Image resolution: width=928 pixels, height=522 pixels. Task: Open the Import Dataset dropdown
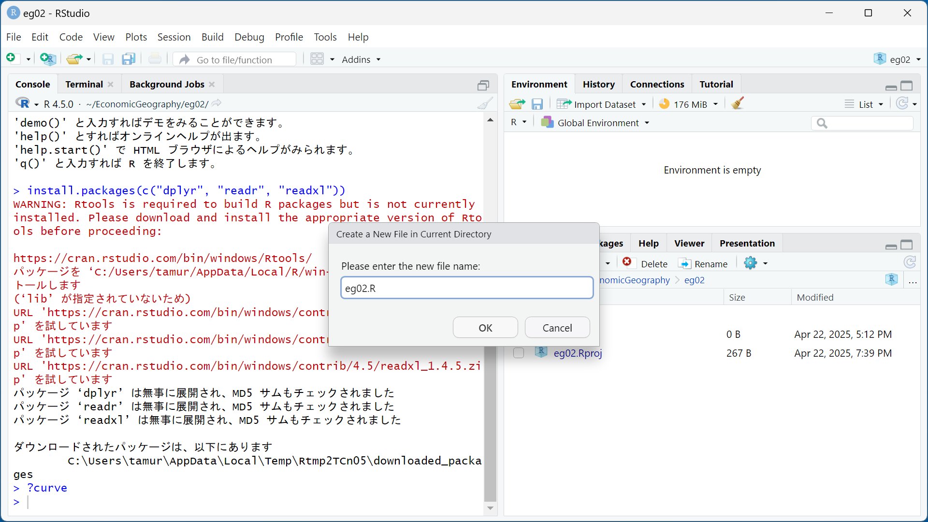[x=601, y=104]
